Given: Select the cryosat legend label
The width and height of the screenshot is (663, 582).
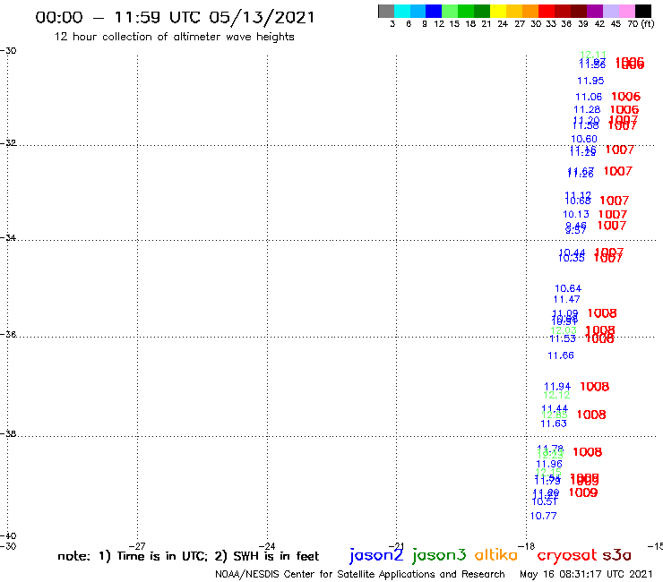Looking at the screenshot, I should [x=567, y=555].
